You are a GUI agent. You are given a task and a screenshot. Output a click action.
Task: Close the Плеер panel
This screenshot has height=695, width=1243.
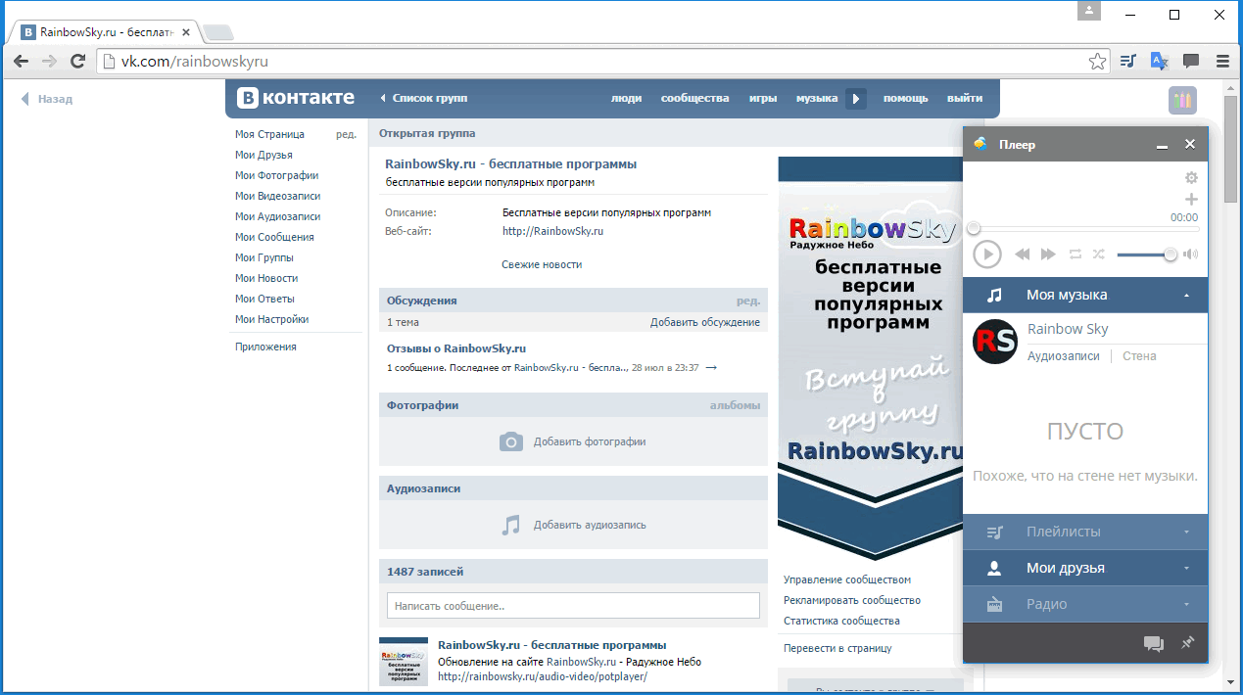1190,145
